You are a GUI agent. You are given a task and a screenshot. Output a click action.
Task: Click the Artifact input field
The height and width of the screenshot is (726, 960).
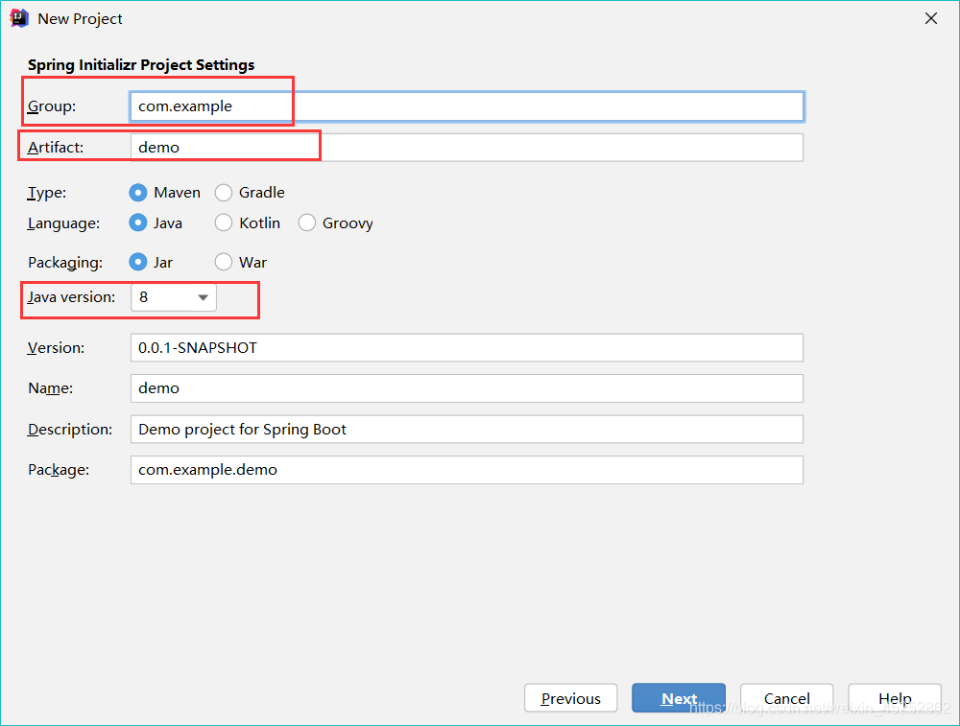point(468,148)
